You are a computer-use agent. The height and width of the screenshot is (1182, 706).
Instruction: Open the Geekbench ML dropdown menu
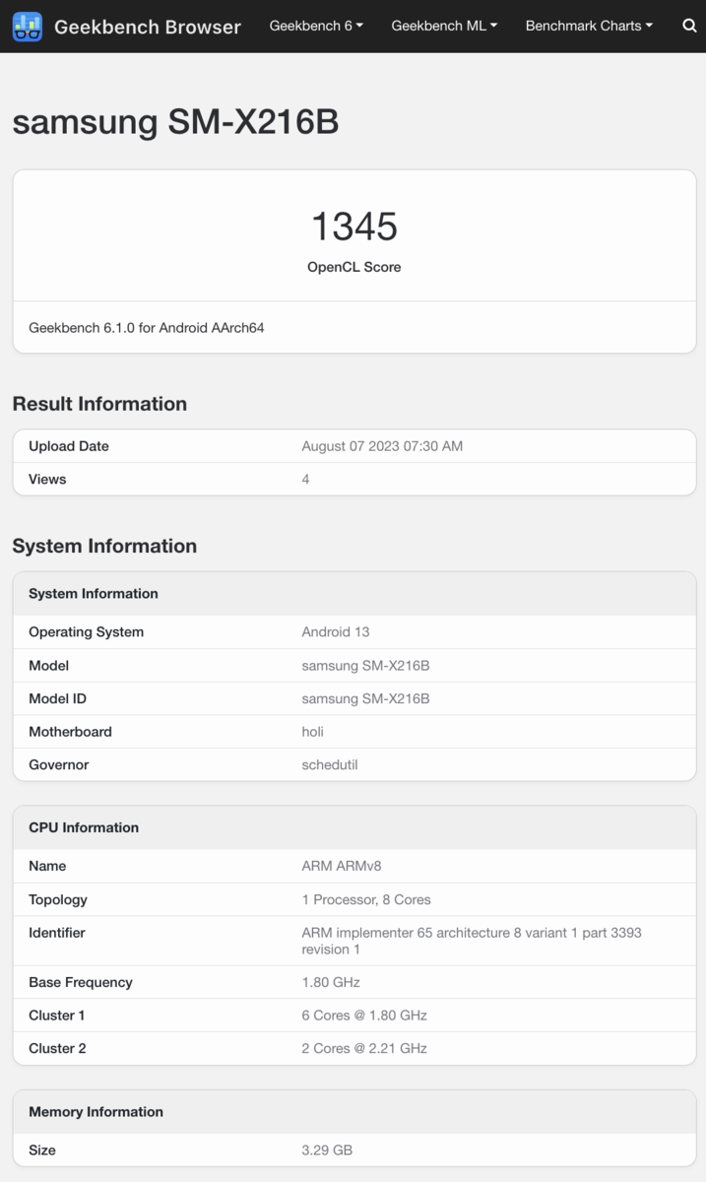tap(444, 26)
